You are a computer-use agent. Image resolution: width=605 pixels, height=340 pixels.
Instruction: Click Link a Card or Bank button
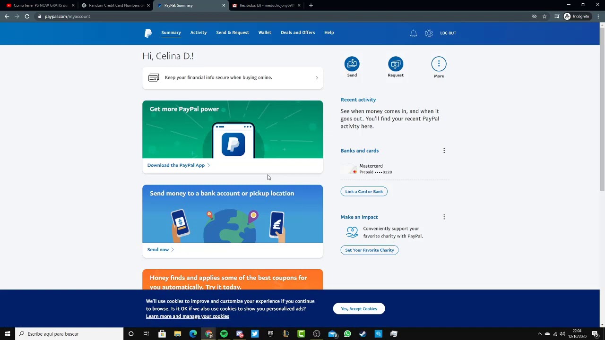click(364, 192)
